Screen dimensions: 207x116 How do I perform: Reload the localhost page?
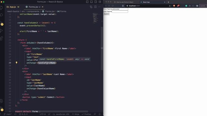[x=113, y=6]
